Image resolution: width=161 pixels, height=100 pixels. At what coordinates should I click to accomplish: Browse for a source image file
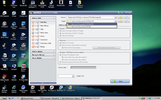click(127, 17)
